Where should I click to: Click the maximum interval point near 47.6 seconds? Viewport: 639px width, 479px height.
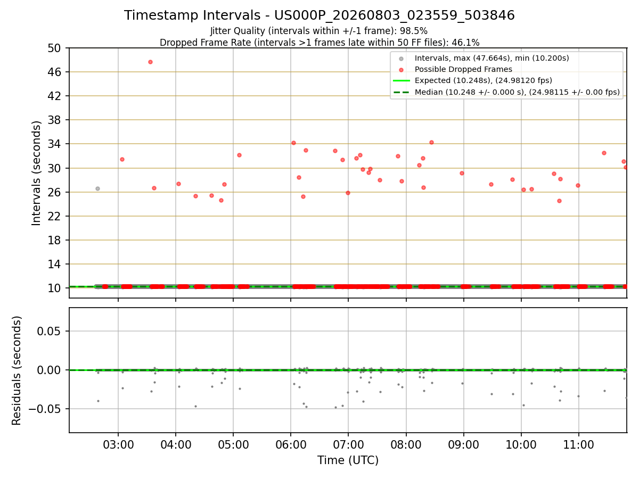pyautogui.click(x=150, y=62)
